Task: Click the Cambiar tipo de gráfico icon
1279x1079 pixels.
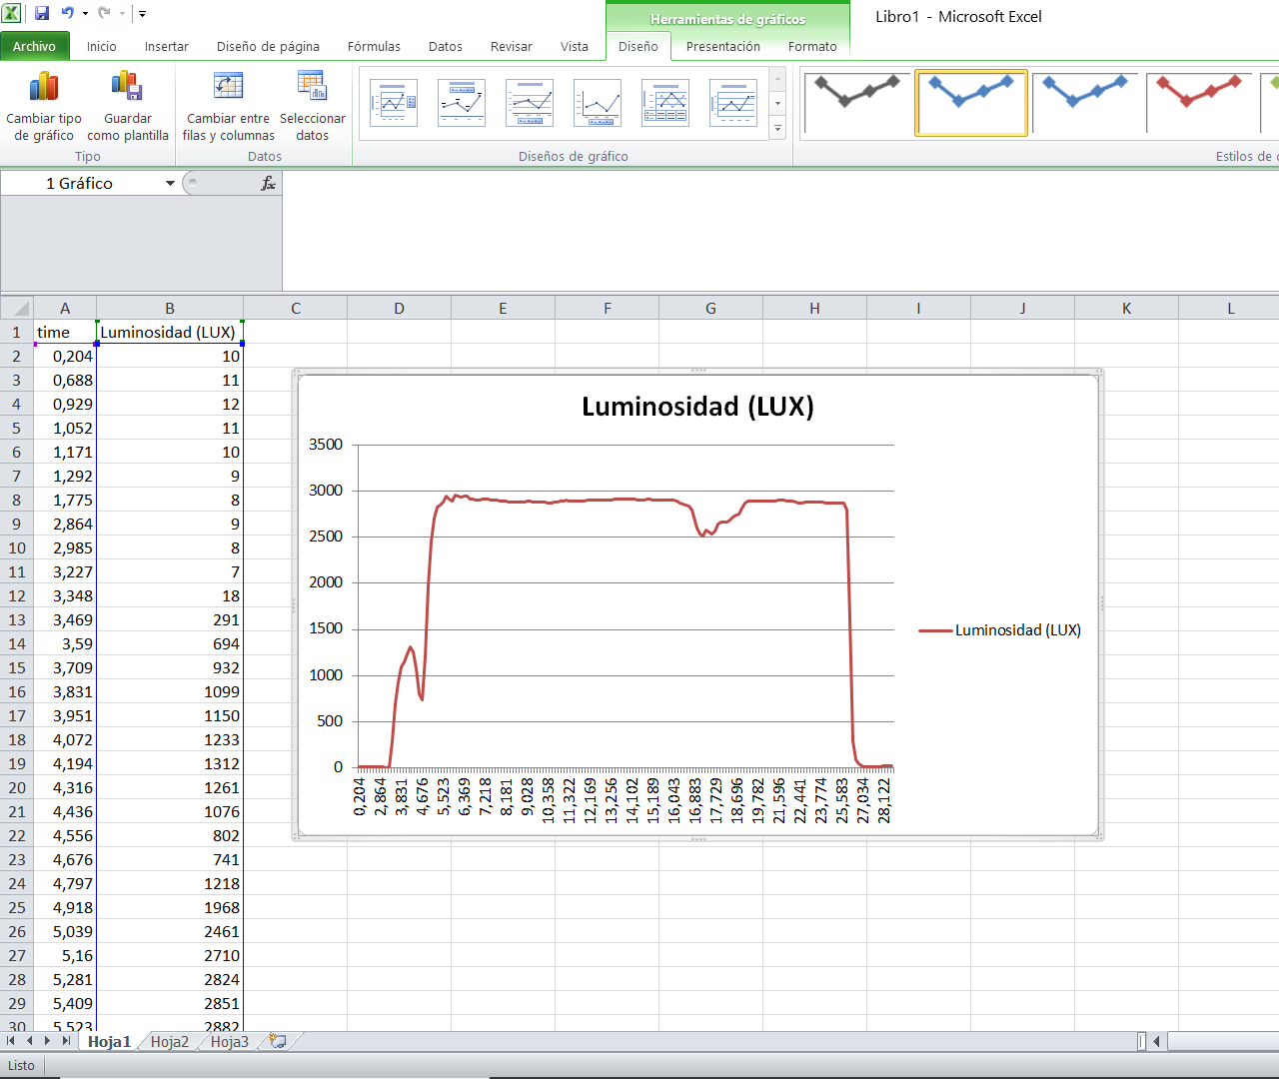Action: (44, 88)
